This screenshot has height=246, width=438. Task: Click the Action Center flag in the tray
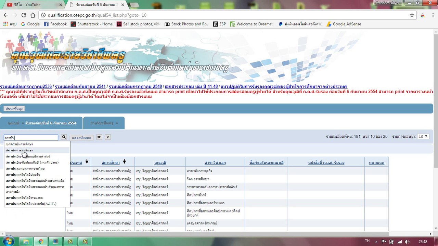click(385, 242)
